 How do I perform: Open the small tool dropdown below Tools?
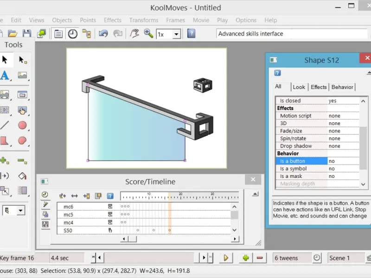click(20, 210)
